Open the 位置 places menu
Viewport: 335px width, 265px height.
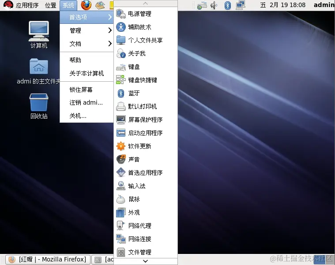(x=50, y=5)
